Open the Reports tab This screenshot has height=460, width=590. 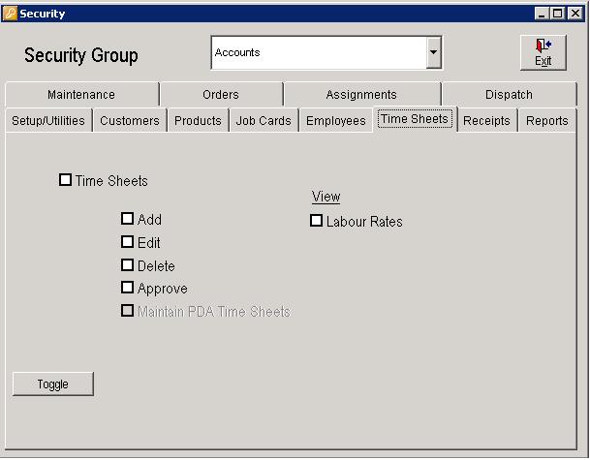click(x=547, y=121)
